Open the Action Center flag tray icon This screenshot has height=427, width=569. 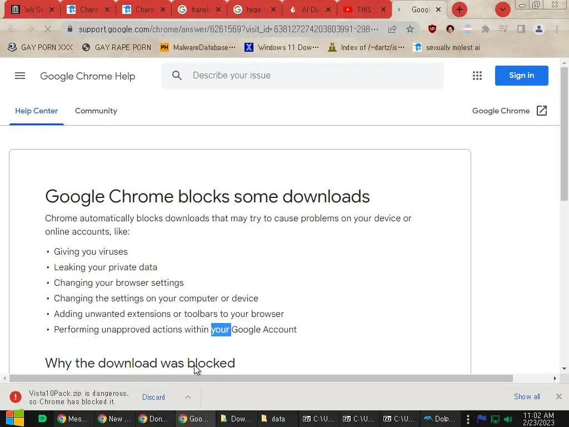click(482, 419)
